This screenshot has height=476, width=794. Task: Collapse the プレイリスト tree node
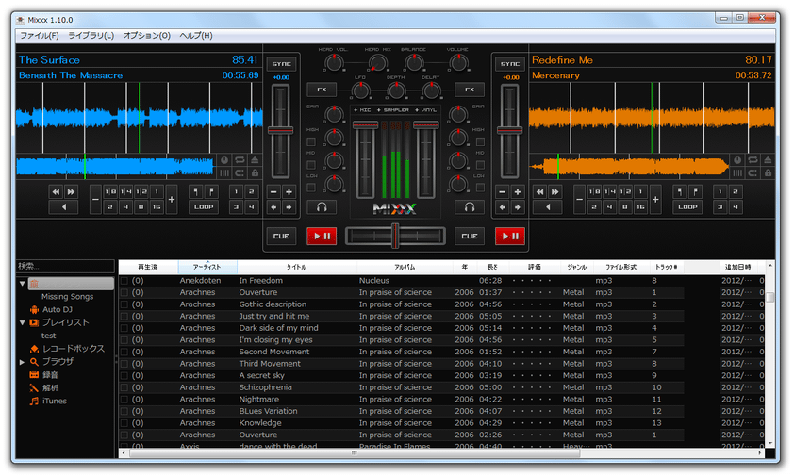[22, 322]
